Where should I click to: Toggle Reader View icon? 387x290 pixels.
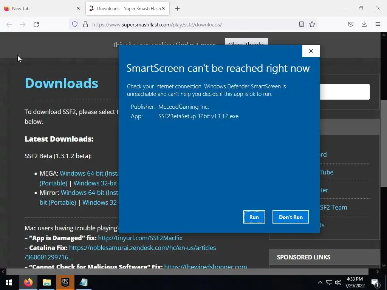point(301,24)
